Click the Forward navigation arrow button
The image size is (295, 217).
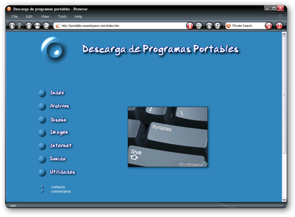[19, 26]
